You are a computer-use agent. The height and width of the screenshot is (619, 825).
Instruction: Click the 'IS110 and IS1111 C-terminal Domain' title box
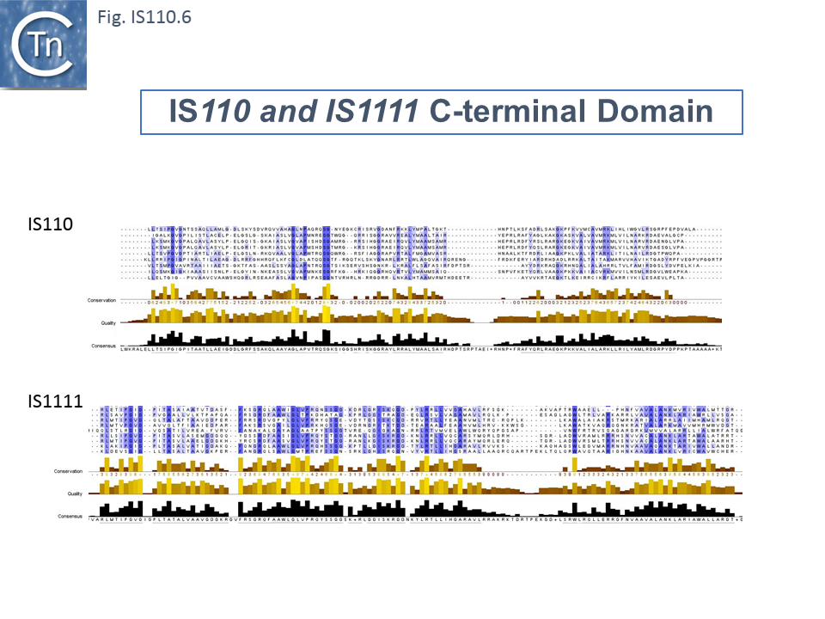[x=441, y=113]
